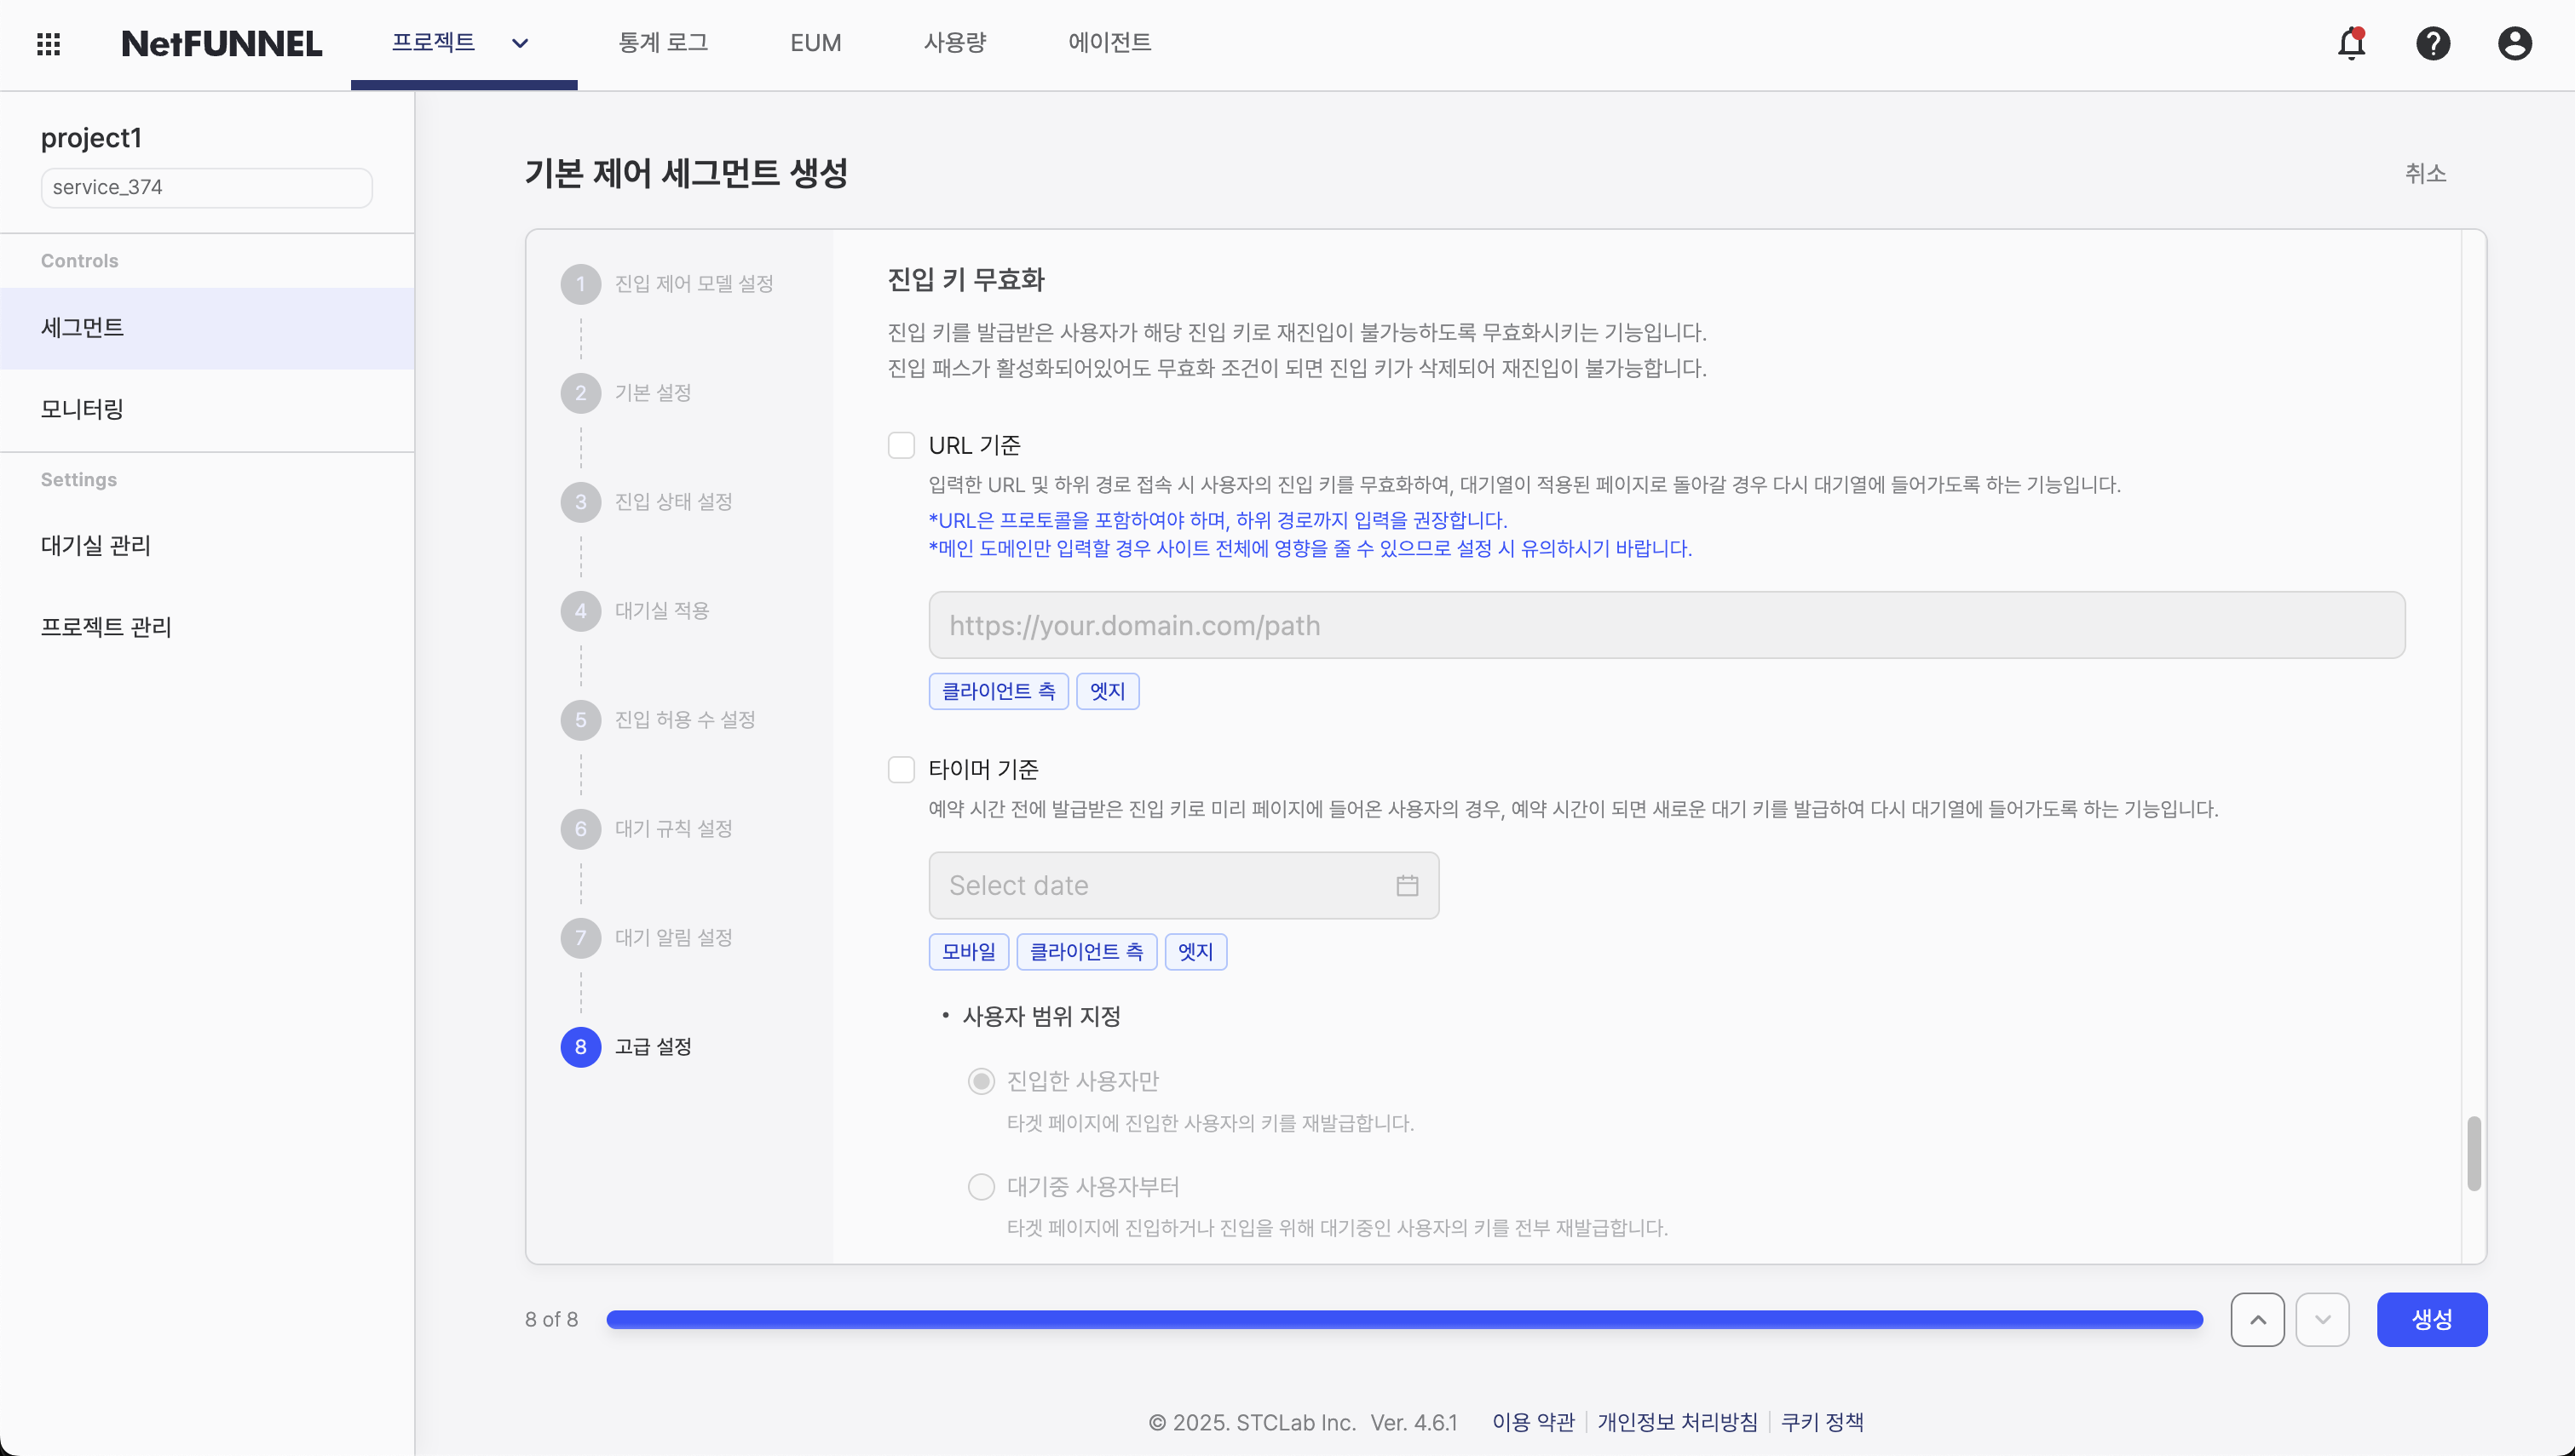
Task: Open the 에이전트 menu item
Action: coord(1109,43)
